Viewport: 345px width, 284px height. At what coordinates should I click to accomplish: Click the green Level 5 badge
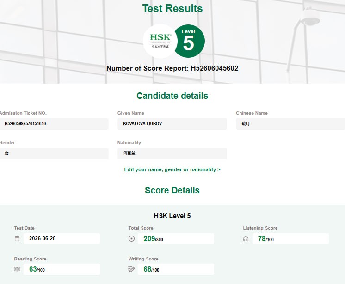click(190, 41)
